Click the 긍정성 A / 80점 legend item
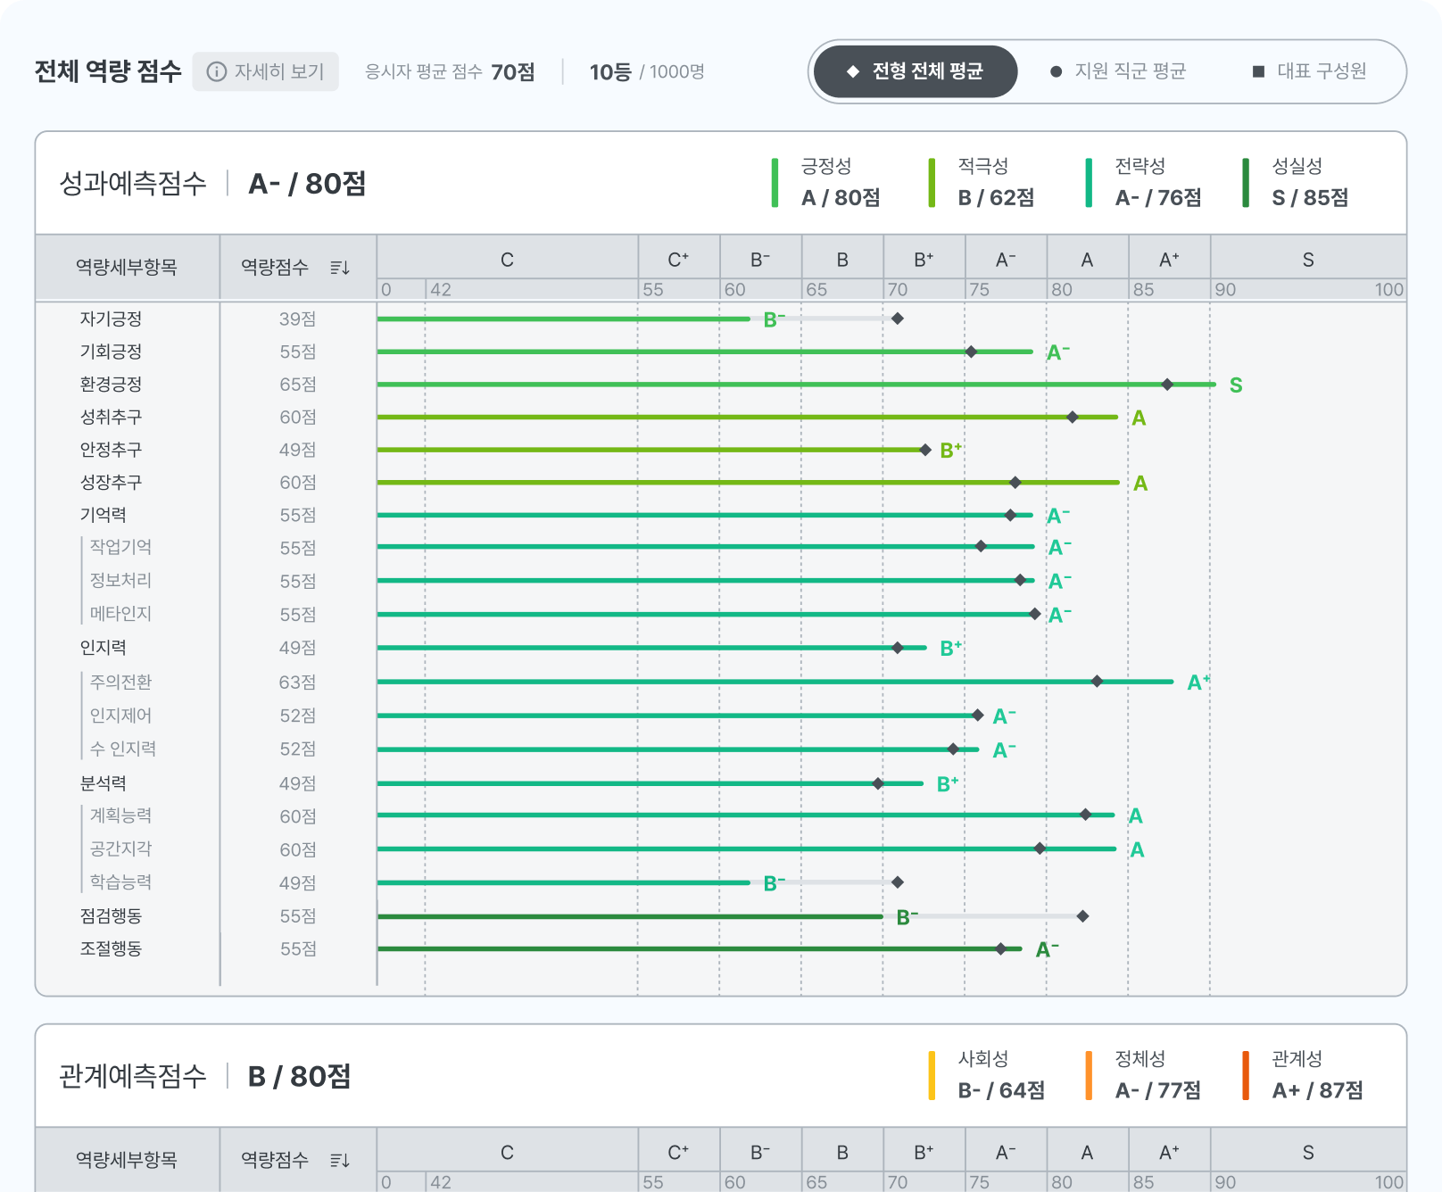 [827, 182]
